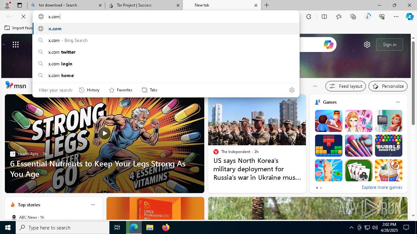The height and width of the screenshot is (234, 417).
Task: Open the Games card more options menu
Action: [x=397, y=102]
